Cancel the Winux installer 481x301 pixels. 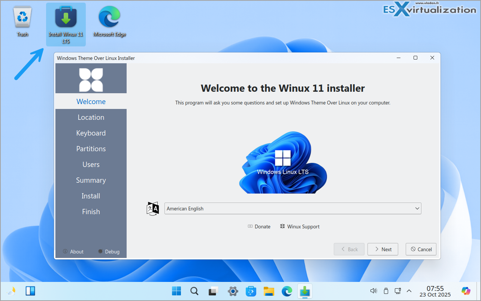421,249
